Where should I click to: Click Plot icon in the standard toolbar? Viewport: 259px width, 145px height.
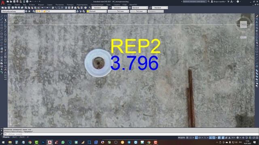tap(13, 8)
